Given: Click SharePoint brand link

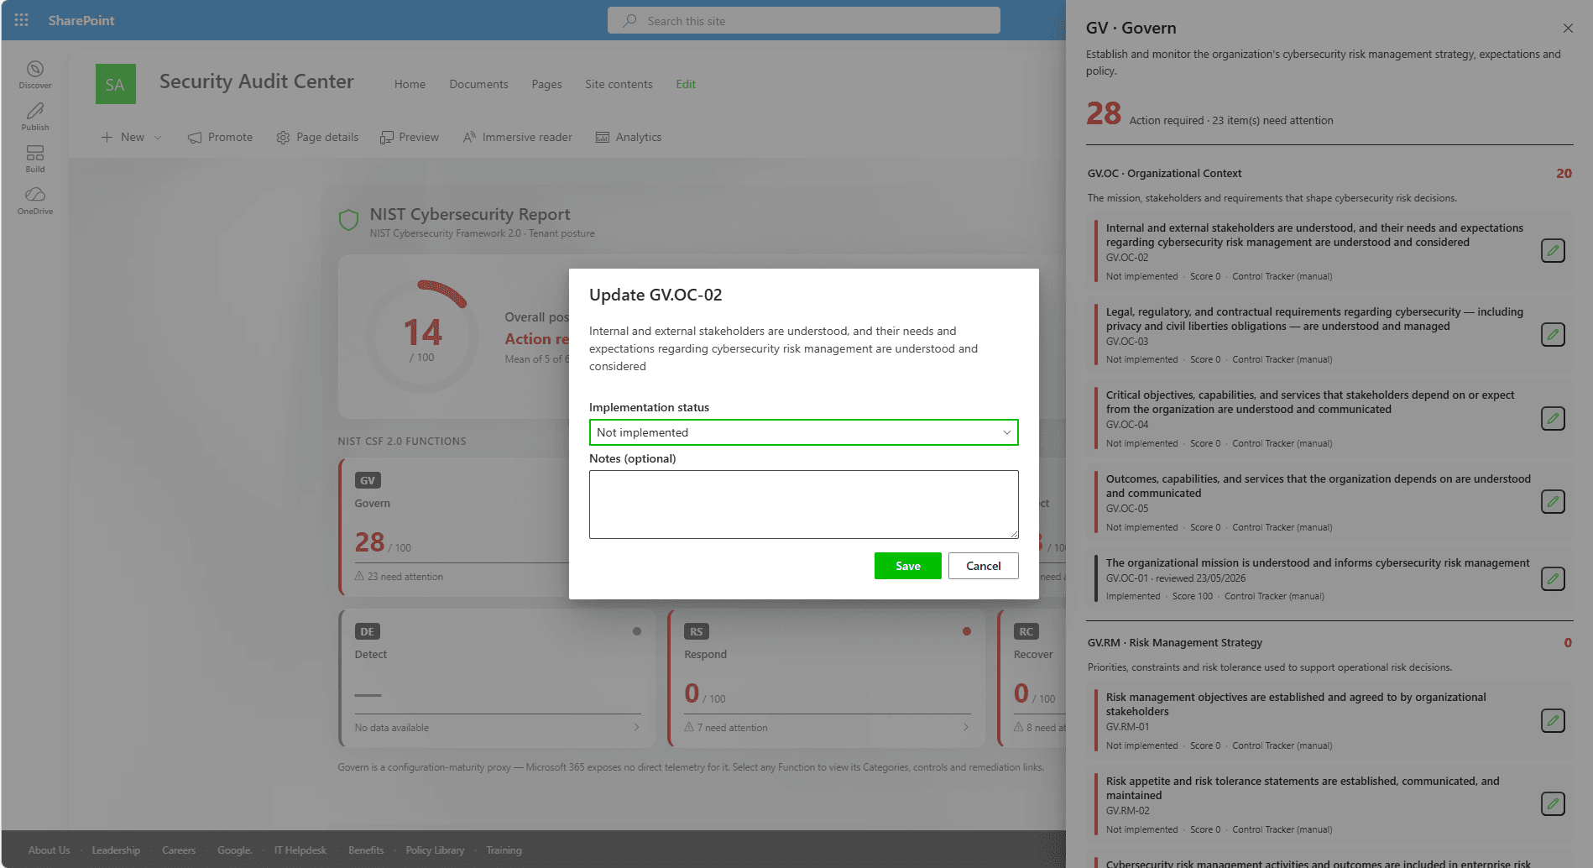Looking at the screenshot, I should click(81, 20).
